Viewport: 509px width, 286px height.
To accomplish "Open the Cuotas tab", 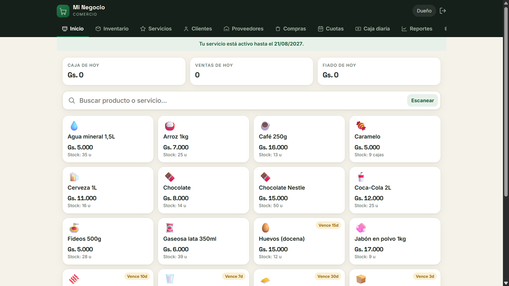I will [x=331, y=29].
